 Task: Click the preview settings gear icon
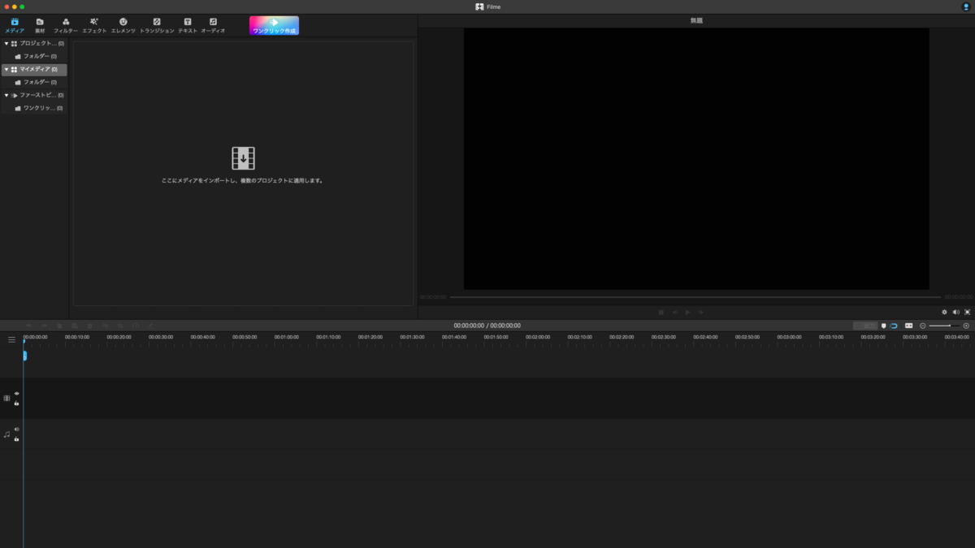pos(944,312)
